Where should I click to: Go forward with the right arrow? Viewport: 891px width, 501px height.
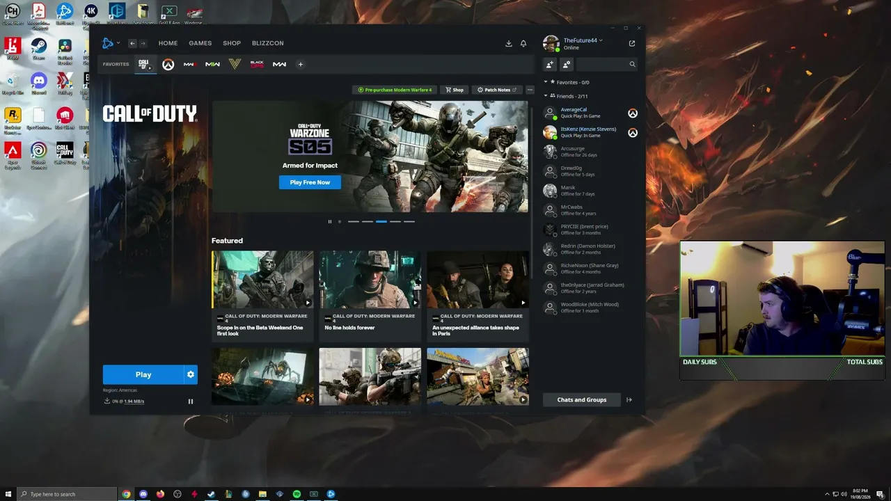tap(143, 43)
